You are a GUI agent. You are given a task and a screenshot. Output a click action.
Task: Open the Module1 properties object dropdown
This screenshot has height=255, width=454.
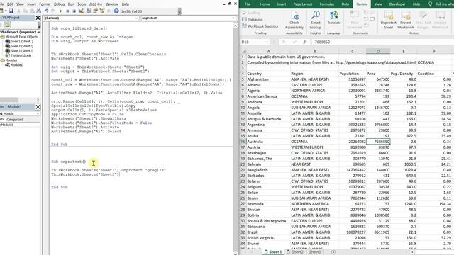(x=38, y=113)
